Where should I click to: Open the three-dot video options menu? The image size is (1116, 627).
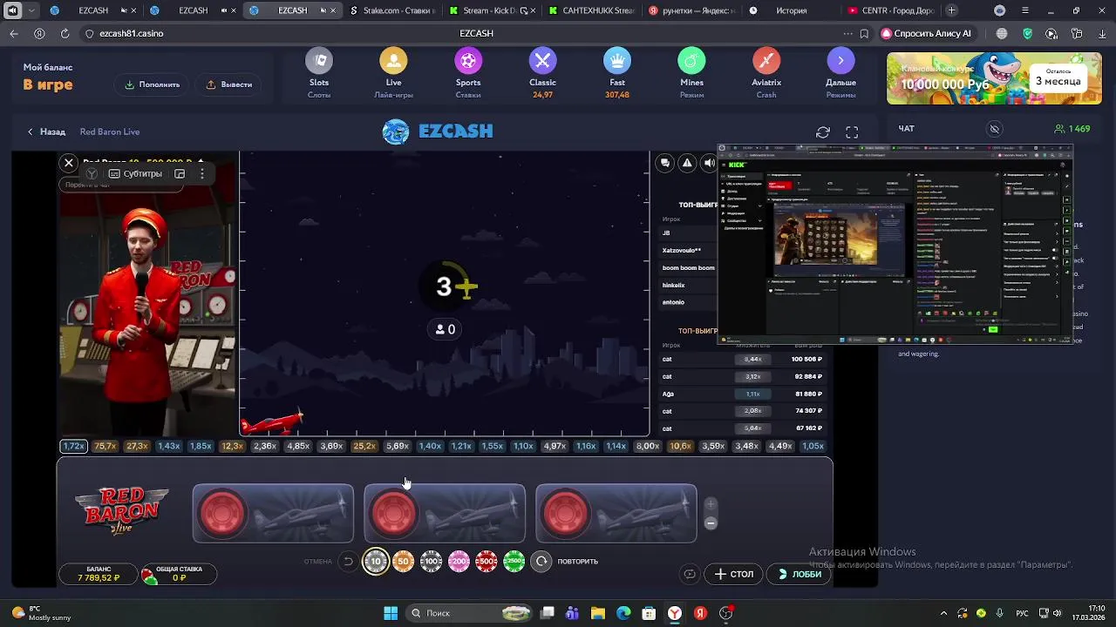(x=201, y=173)
